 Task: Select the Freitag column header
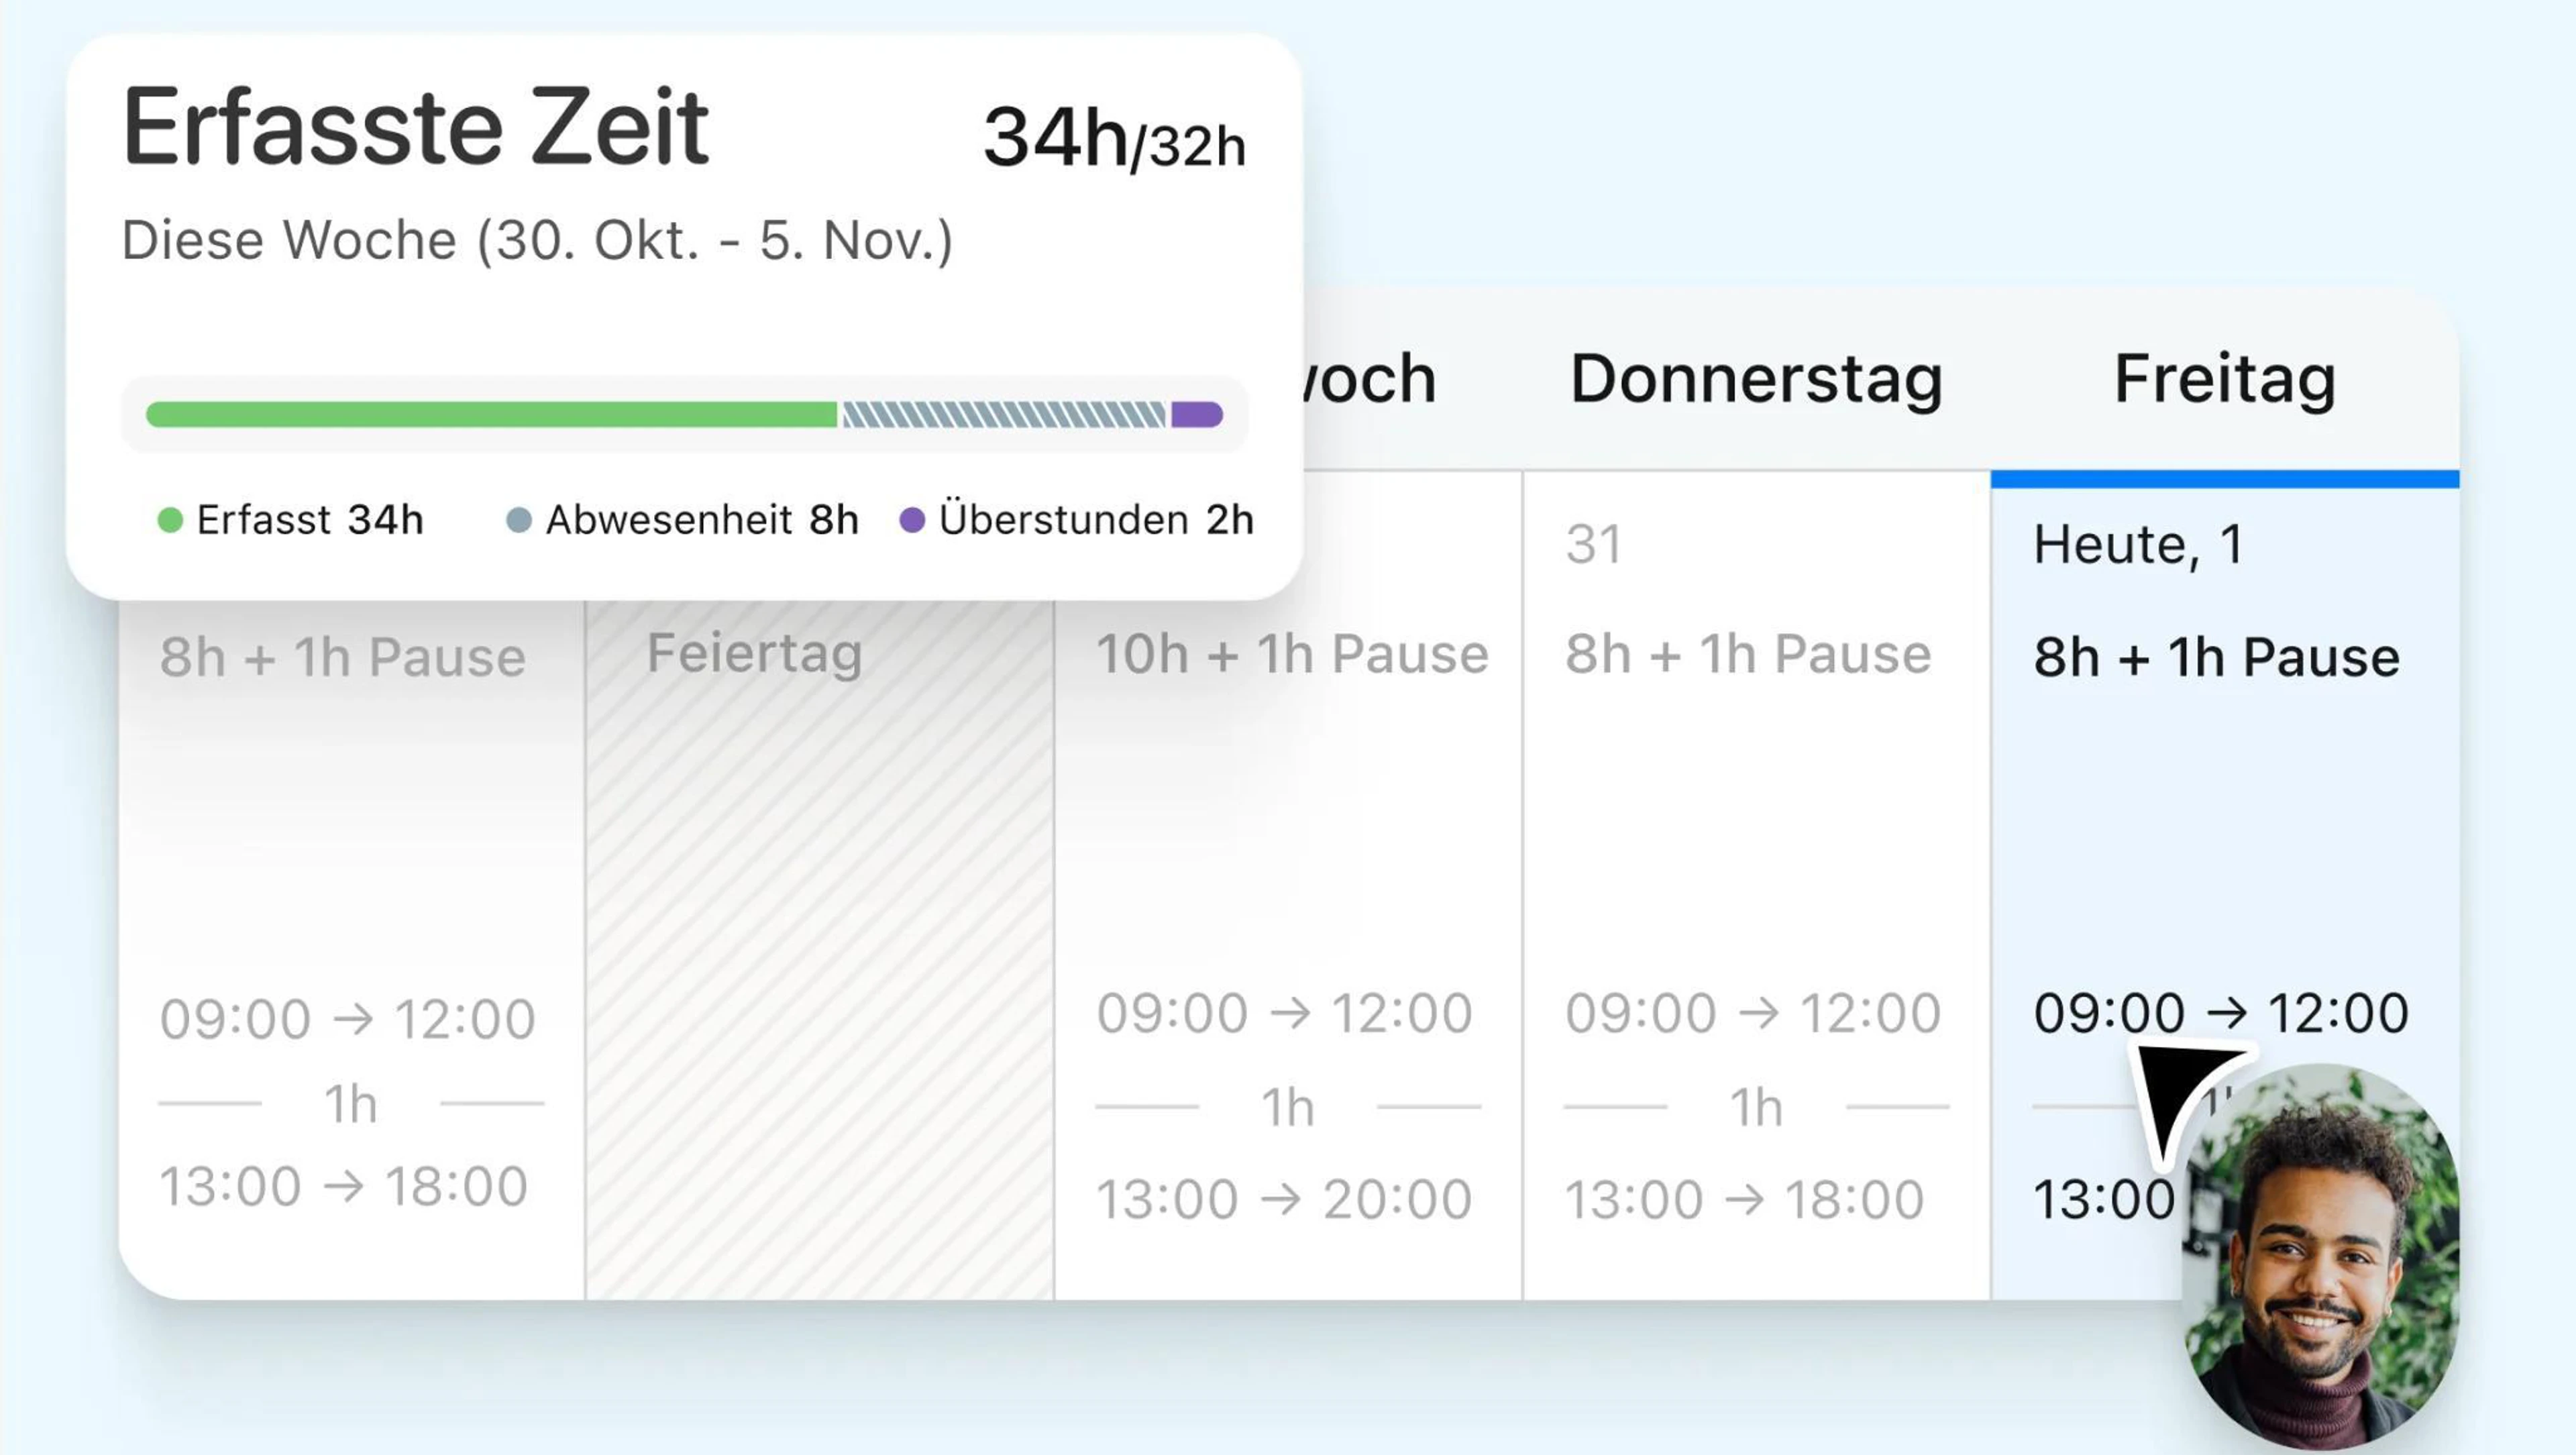pos(2224,379)
